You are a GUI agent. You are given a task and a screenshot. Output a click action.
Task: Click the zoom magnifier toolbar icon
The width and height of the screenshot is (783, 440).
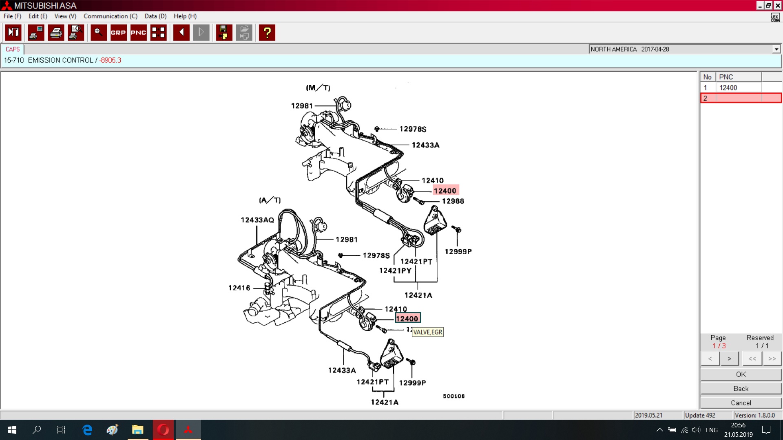click(98, 33)
